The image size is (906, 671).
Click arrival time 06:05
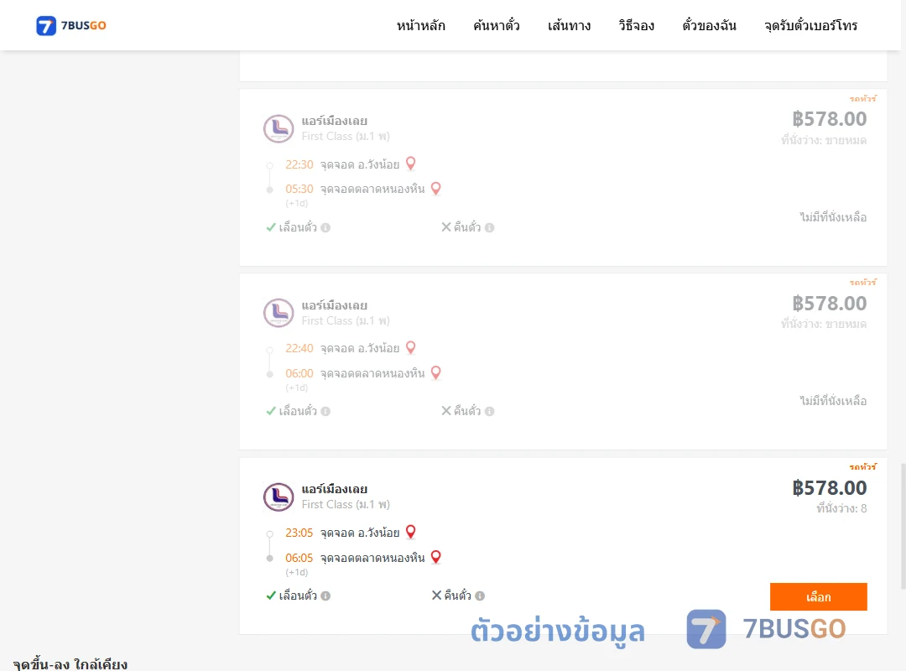coord(299,559)
